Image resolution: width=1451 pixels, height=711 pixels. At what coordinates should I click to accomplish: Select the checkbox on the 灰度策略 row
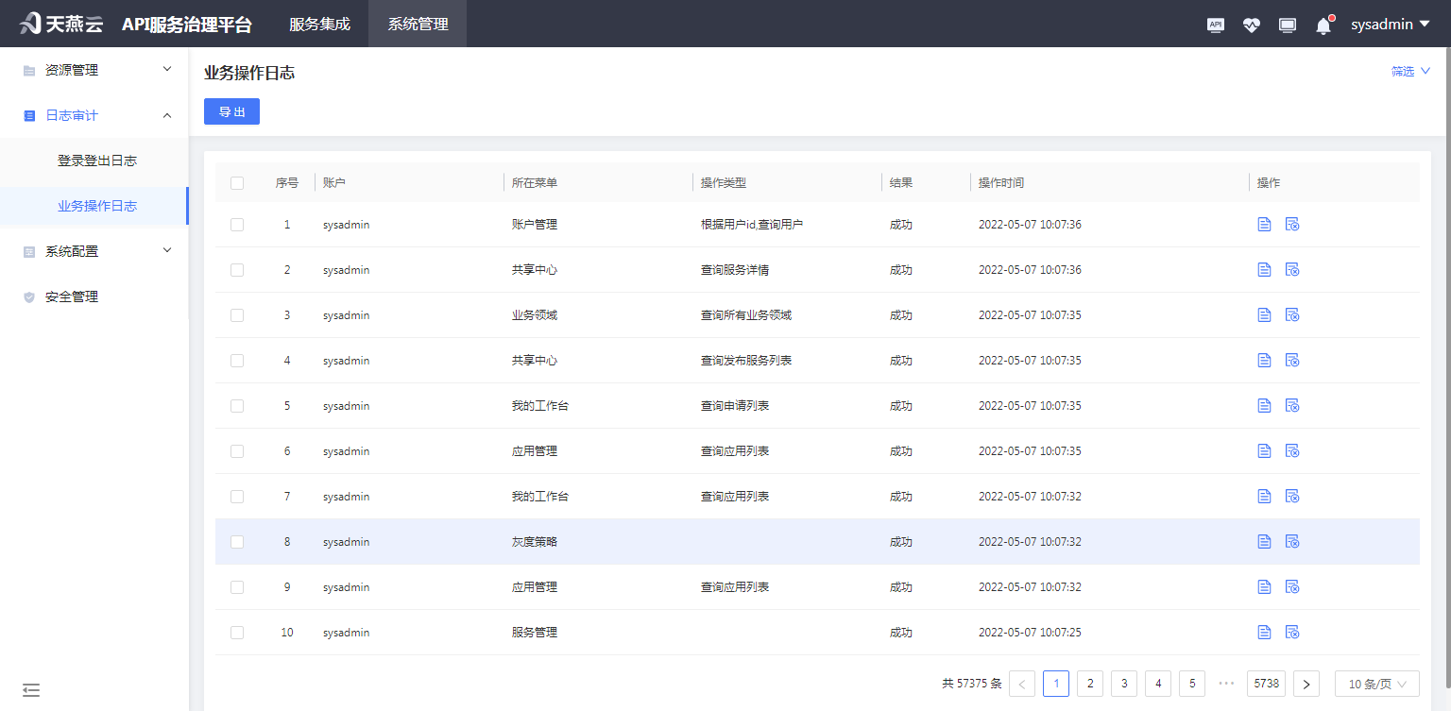(x=237, y=541)
